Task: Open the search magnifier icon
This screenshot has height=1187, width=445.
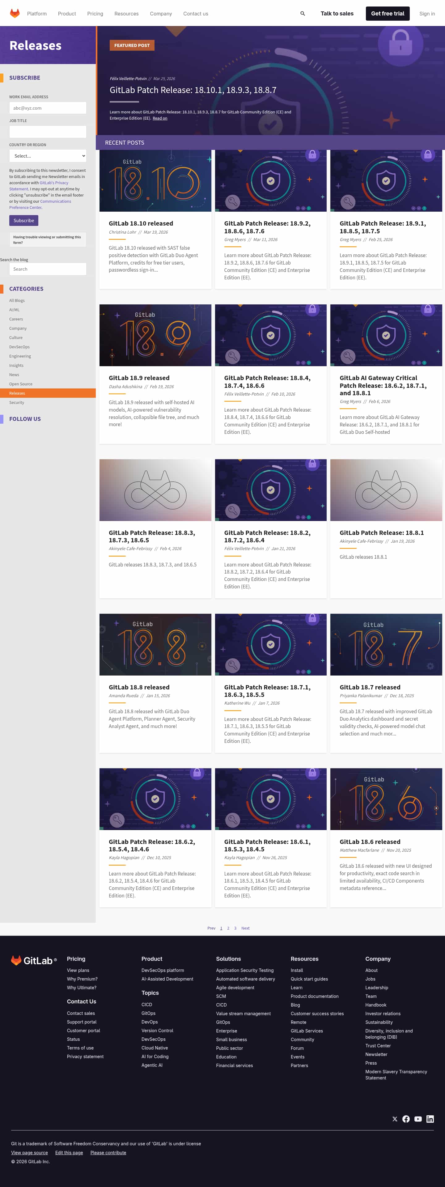Action: [303, 13]
